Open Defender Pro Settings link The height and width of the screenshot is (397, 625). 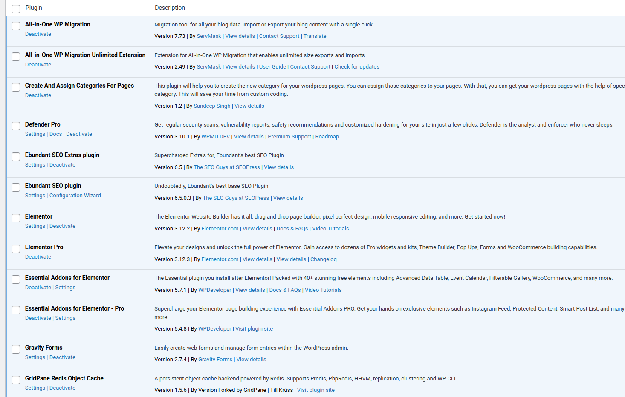[35, 134]
